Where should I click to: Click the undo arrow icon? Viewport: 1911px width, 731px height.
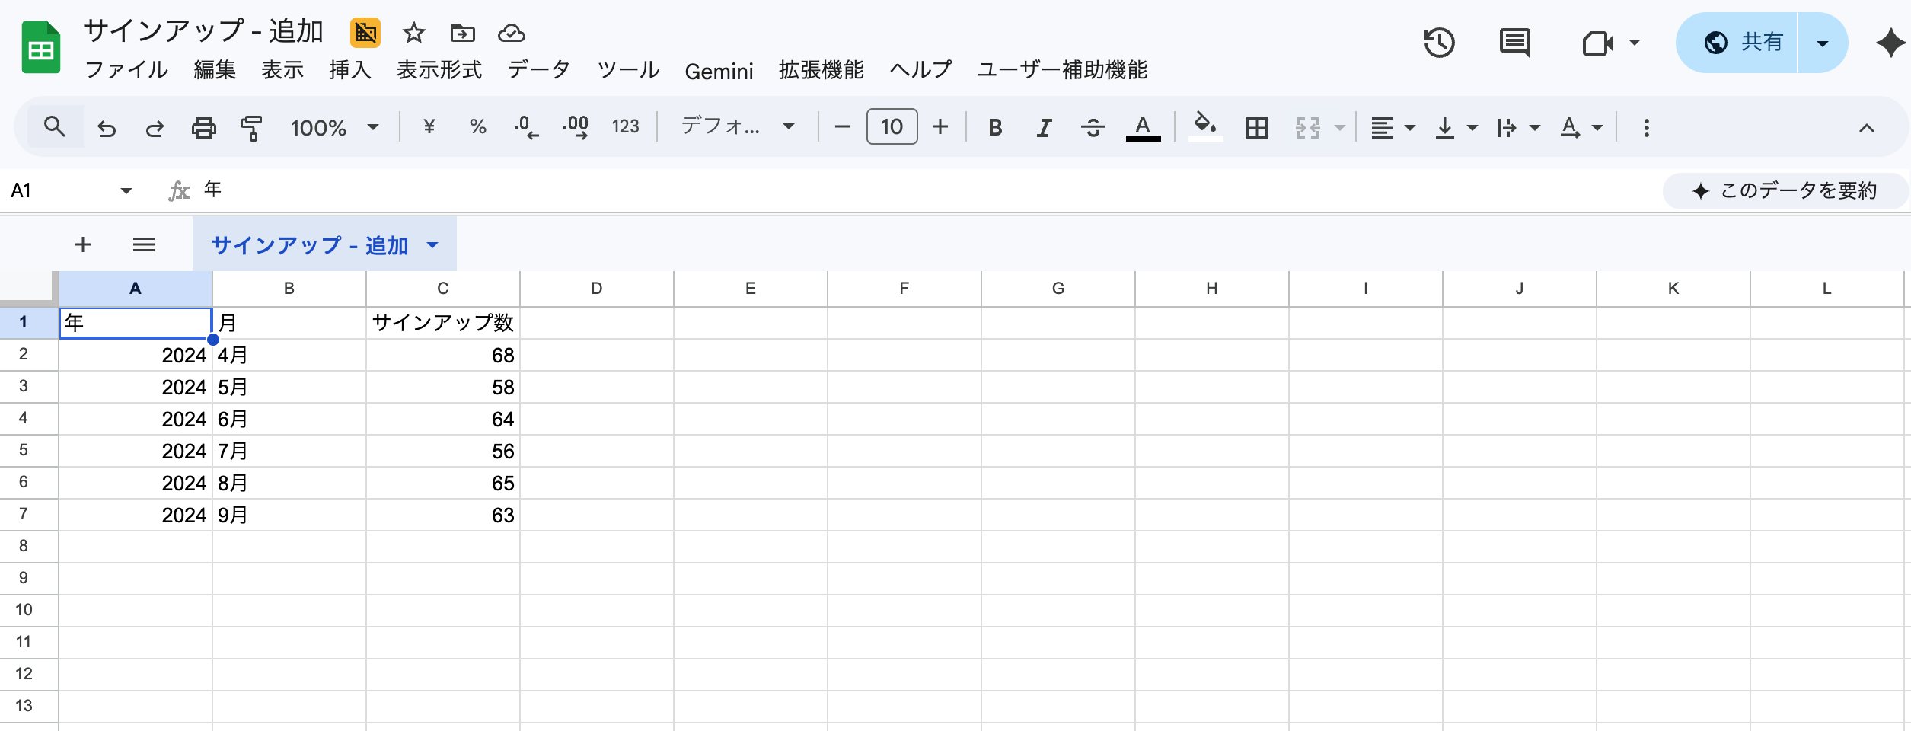click(x=107, y=128)
